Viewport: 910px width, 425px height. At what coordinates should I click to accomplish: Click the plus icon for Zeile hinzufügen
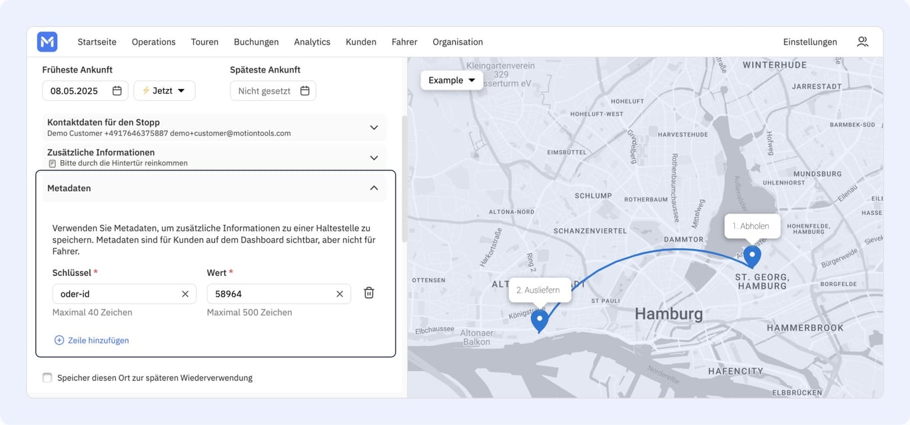pos(59,340)
